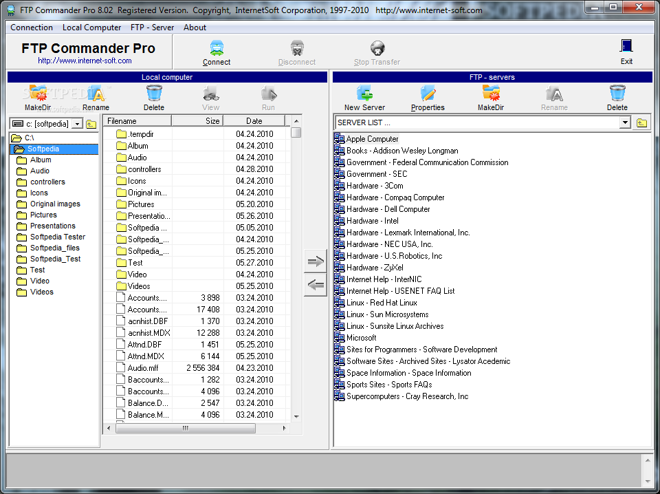660x494 pixels.
Task: Click the New Server icon
Action: point(364,93)
